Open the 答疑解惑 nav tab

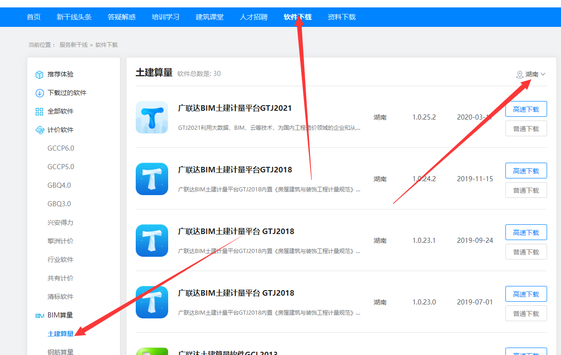122,17
